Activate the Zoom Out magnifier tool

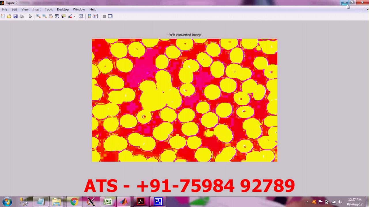tap(45, 16)
